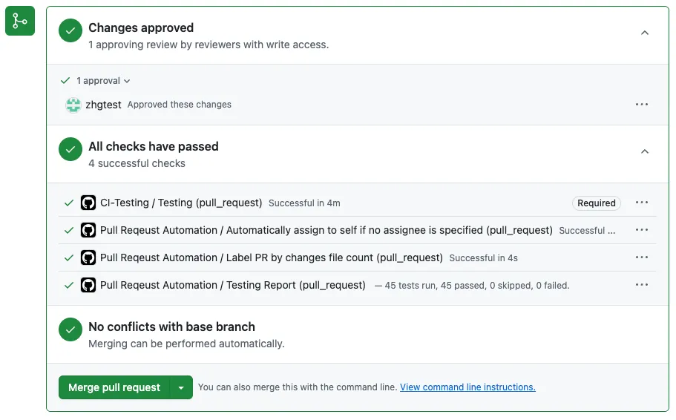Open the CI-Testing / Testing check details

coord(181,203)
